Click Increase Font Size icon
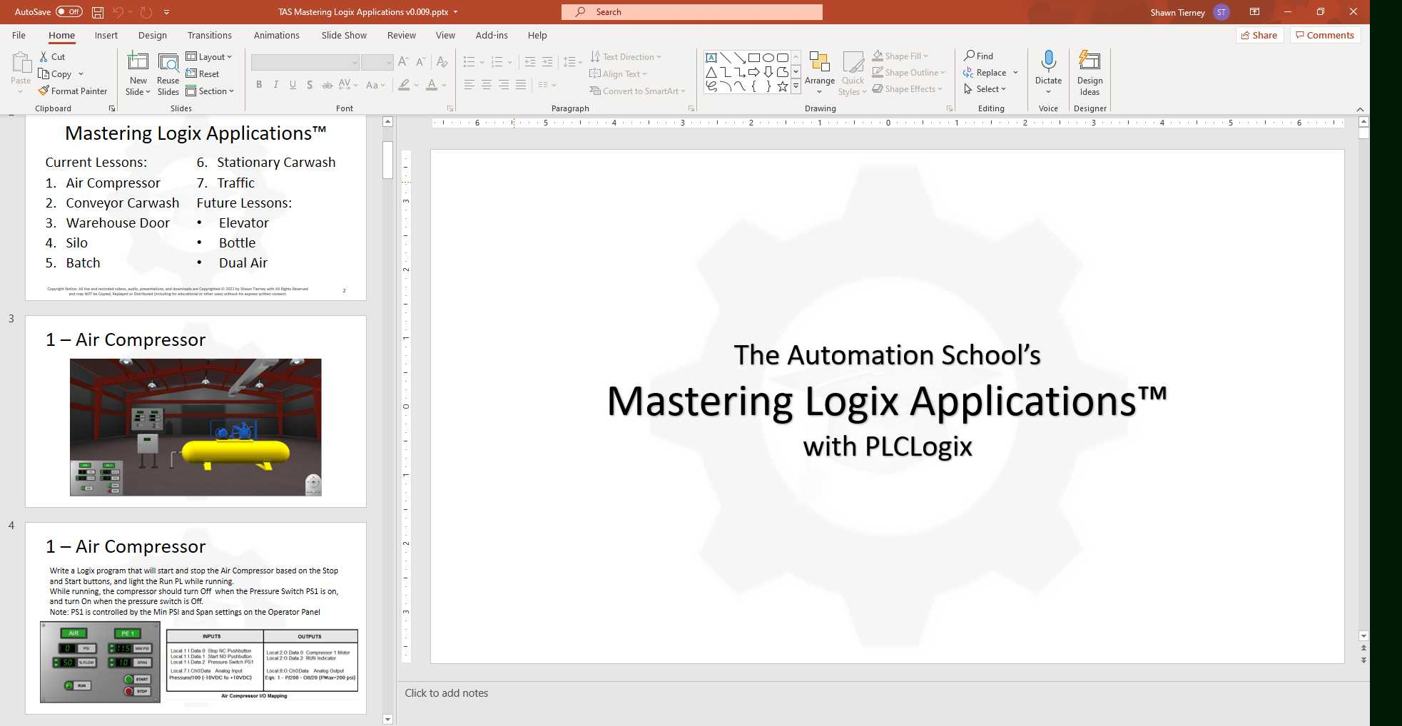This screenshot has height=726, width=1402. (403, 62)
